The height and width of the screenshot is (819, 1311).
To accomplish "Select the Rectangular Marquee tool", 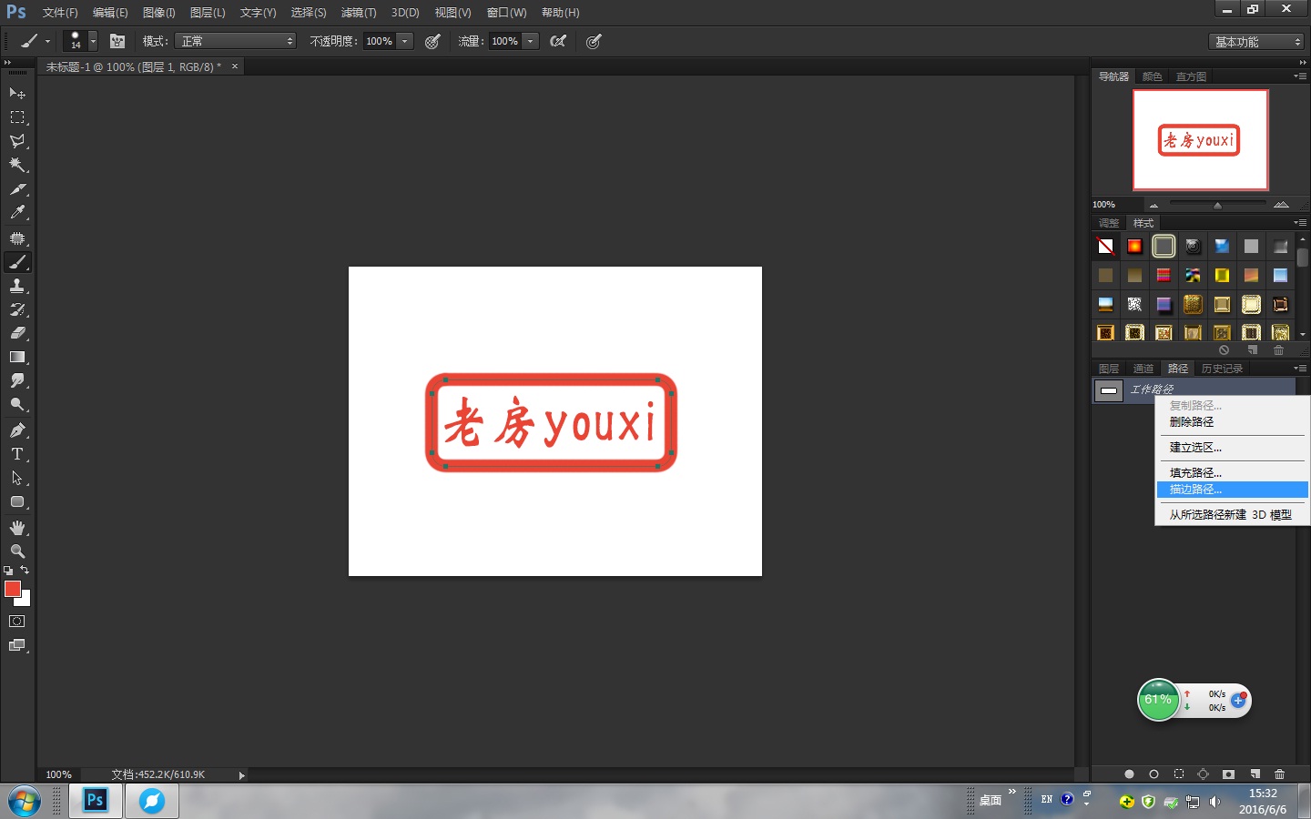I will [x=16, y=116].
